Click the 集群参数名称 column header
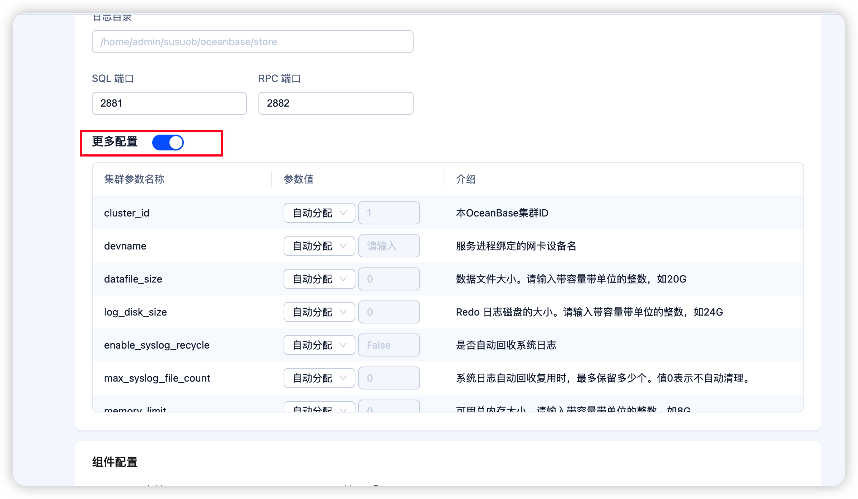 134,179
